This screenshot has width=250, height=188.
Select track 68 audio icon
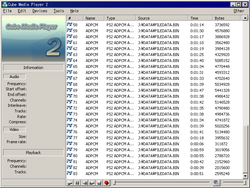coord(70,84)
